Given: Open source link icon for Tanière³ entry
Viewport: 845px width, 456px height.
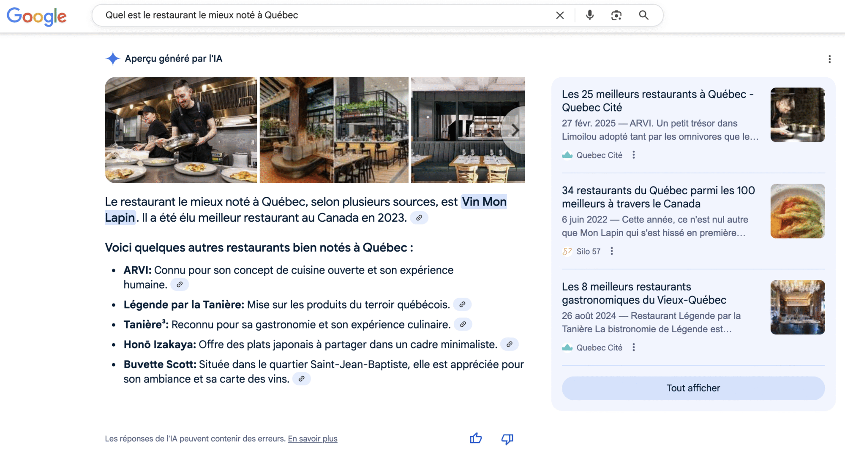Looking at the screenshot, I should (x=463, y=324).
